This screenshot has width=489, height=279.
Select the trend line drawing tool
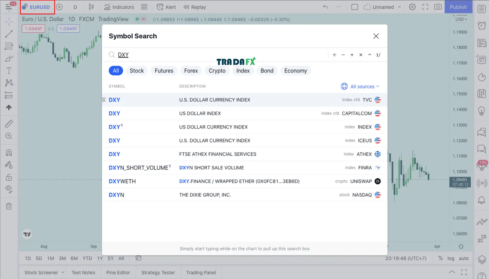point(9,34)
